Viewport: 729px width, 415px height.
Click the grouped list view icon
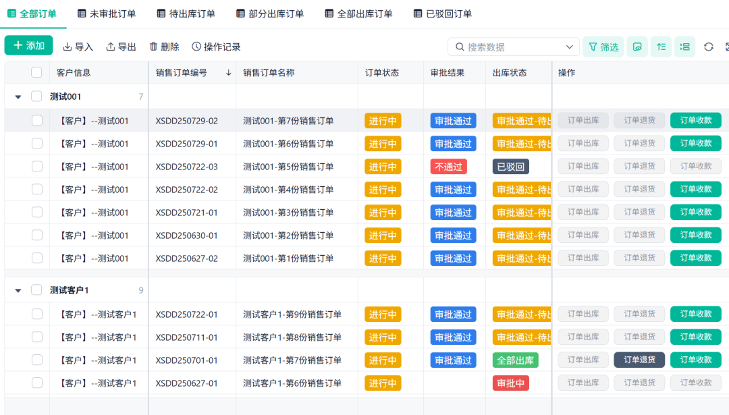685,47
